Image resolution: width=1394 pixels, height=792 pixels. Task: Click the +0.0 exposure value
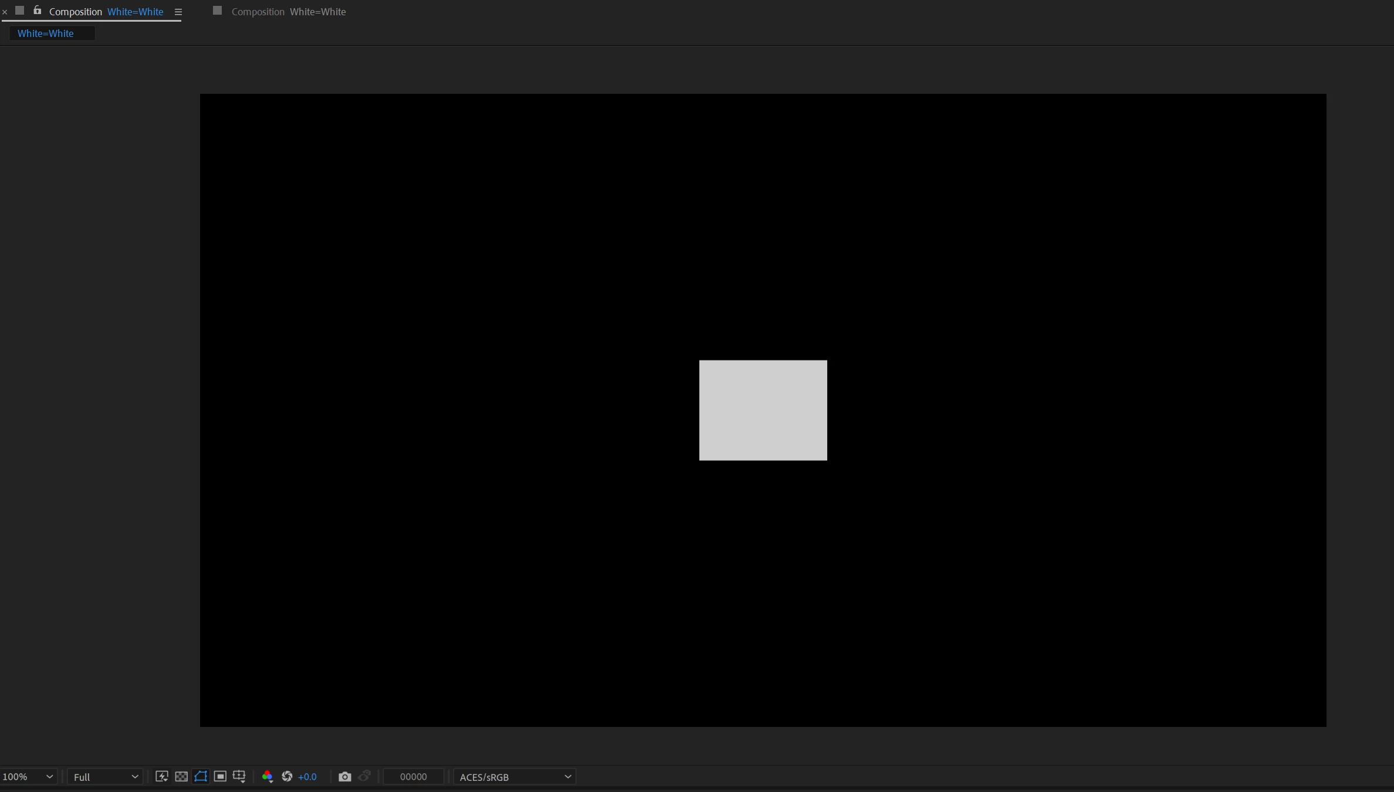click(307, 777)
